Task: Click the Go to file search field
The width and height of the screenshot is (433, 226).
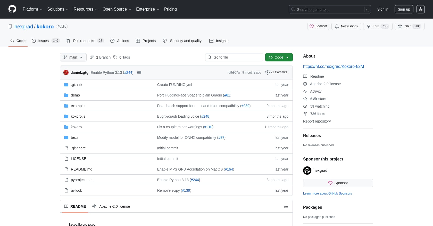Action: (234, 57)
